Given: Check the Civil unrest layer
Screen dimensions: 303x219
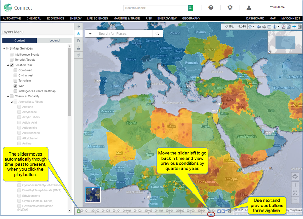Looking at the screenshot, I should (x=15, y=75).
